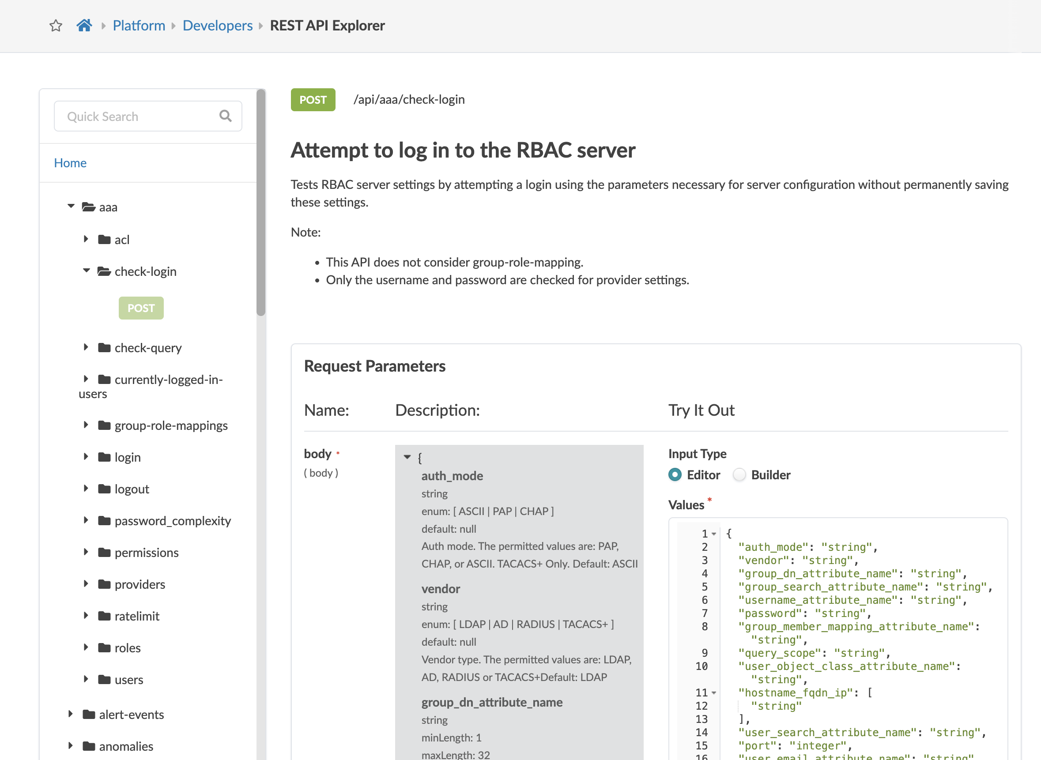Click the alert-events folder icon

[x=89, y=715]
